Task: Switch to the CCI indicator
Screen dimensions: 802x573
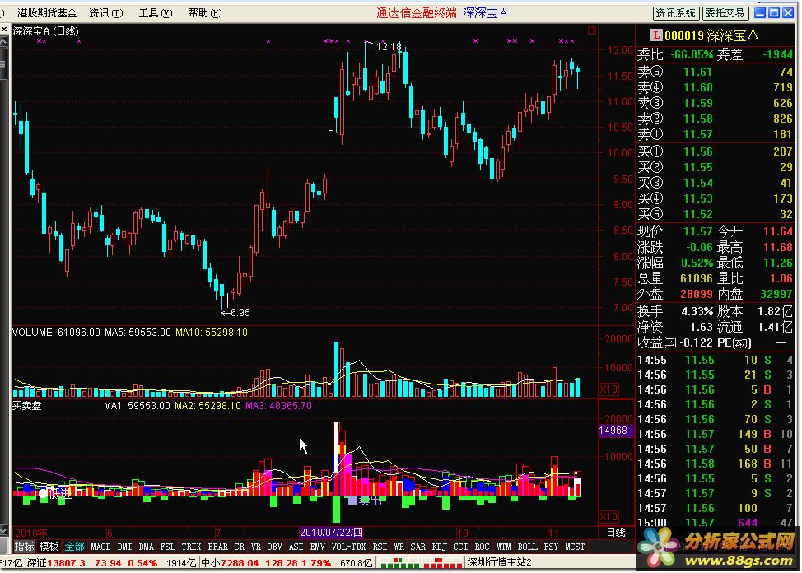Action: (461, 547)
